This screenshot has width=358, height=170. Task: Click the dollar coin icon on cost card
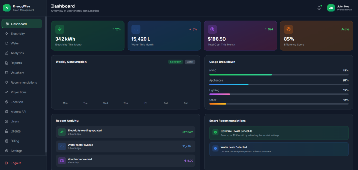tap(212, 29)
